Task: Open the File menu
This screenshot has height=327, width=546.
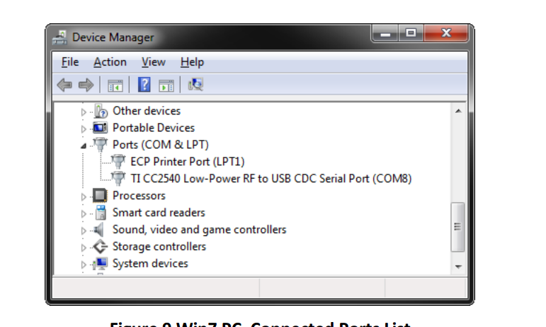Action: [x=70, y=62]
